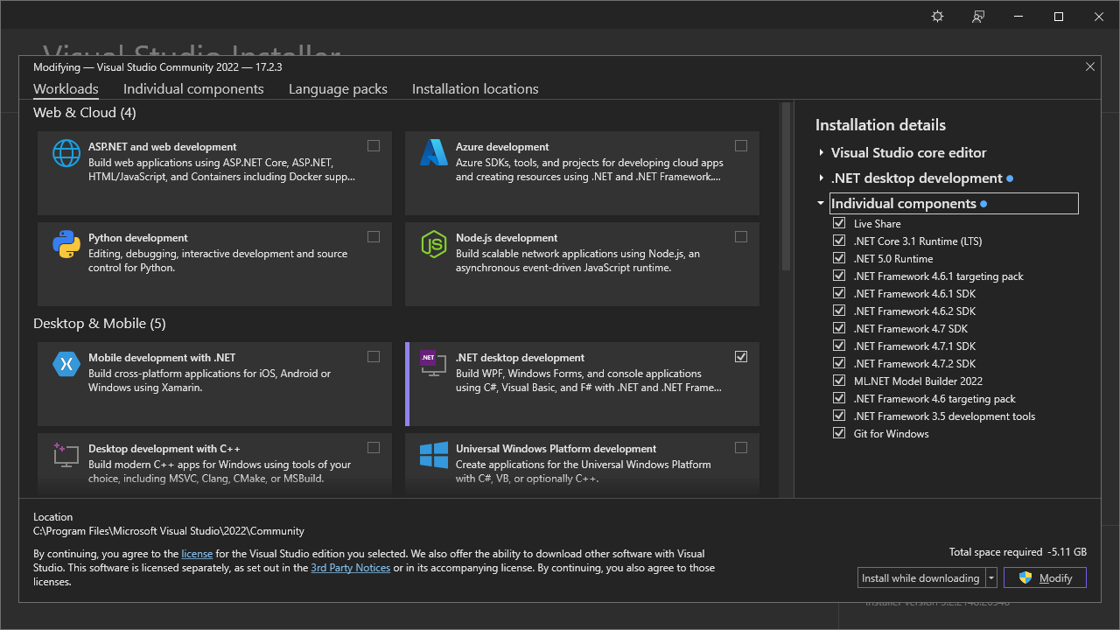
Task: Disable ML.NET Model Builder 2022
Action: pyautogui.click(x=838, y=381)
